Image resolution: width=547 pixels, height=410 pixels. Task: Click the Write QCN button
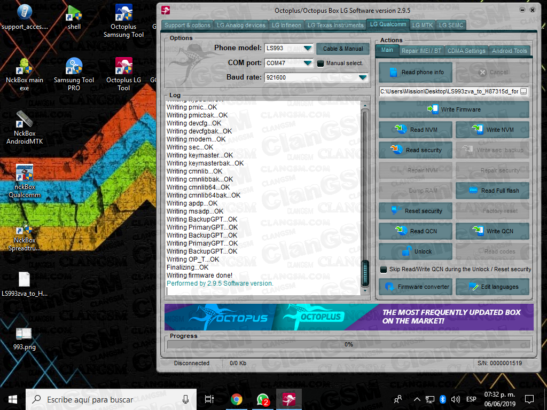point(492,231)
